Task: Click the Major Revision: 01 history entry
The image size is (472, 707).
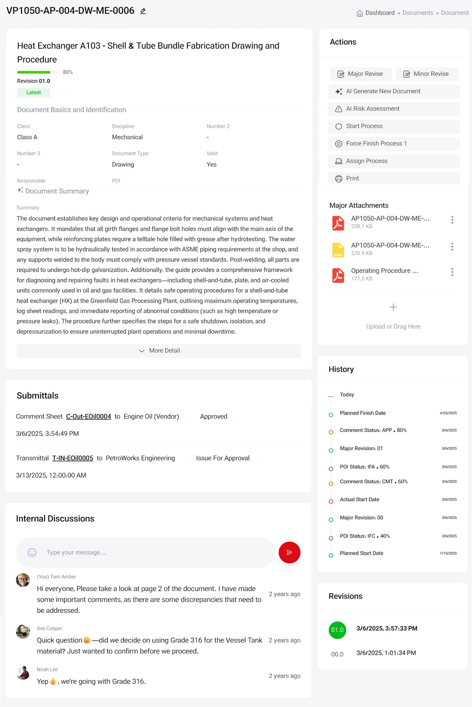Action: click(361, 448)
